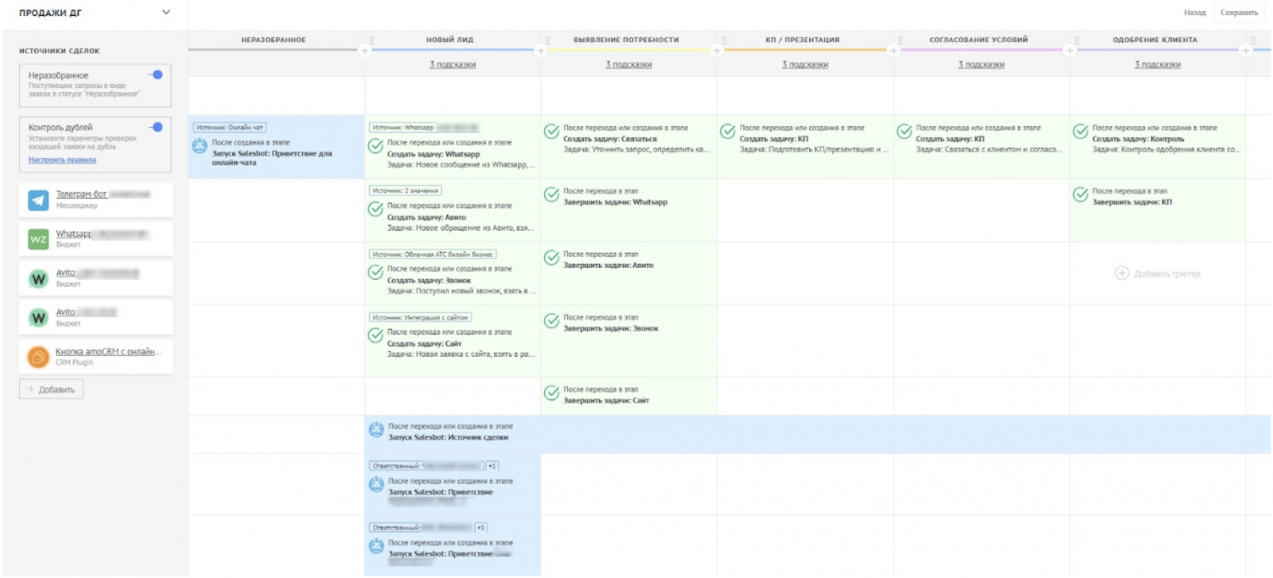The height and width of the screenshot is (578, 1273).
Task: Open the Кнопка amoCRM с онлайн source link
Action: 108,351
